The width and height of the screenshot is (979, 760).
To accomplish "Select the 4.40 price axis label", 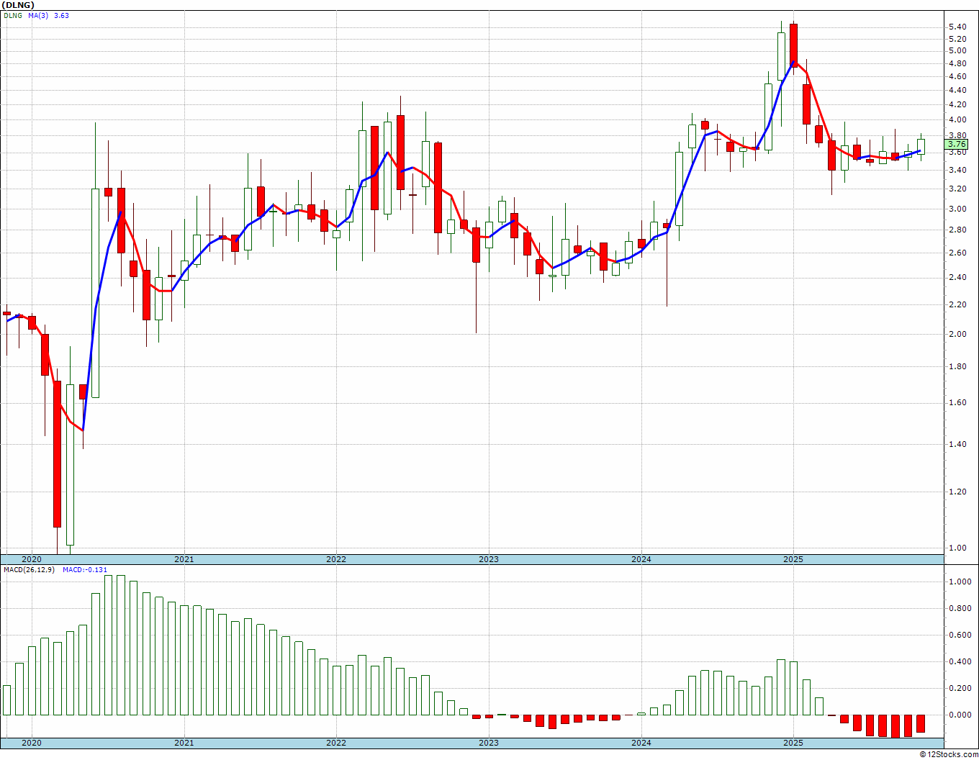I will click(x=957, y=91).
